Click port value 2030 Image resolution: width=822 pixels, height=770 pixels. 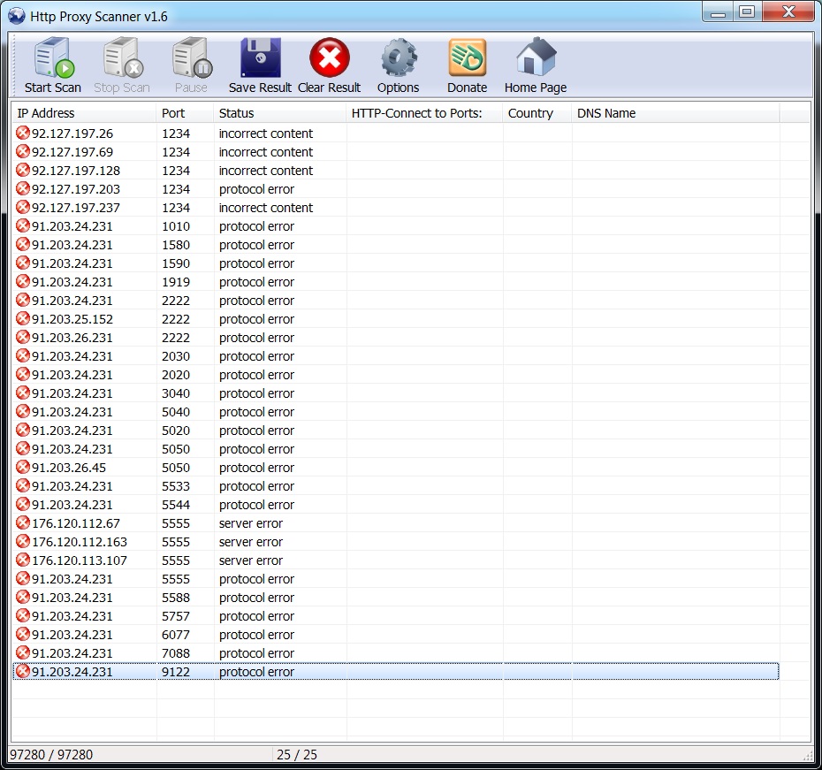(x=176, y=356)
